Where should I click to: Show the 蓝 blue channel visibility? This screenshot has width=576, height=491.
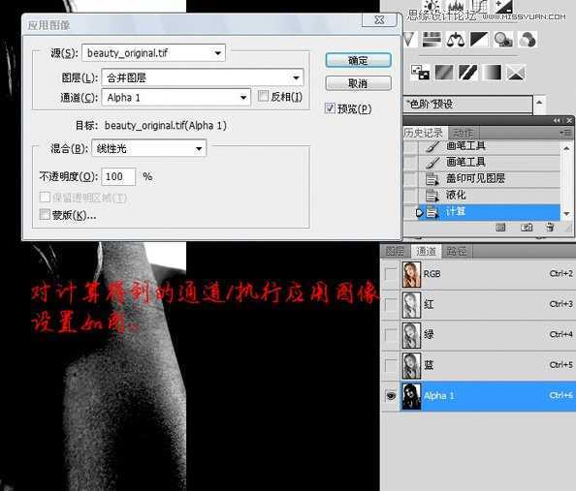[x=391, y=365]
